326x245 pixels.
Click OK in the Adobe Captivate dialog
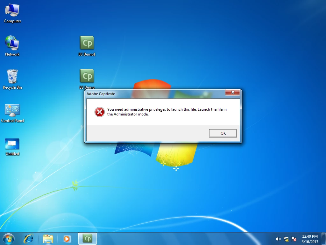coord(223,133)
